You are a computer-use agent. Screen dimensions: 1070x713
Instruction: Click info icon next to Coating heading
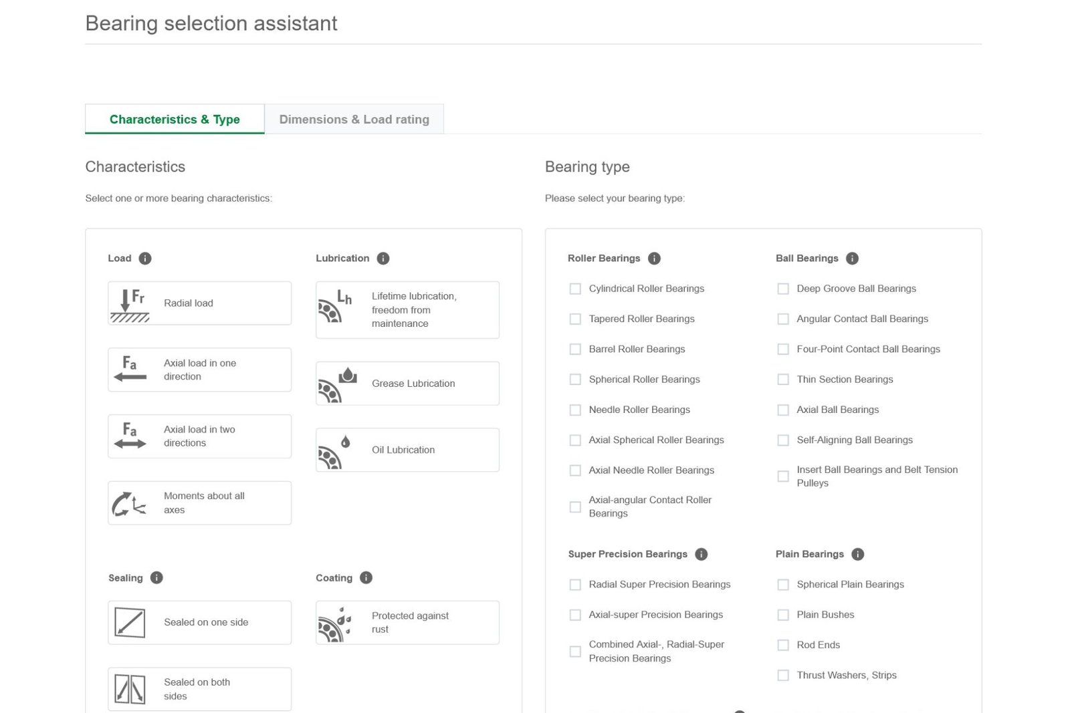click(x=366, y=578)
